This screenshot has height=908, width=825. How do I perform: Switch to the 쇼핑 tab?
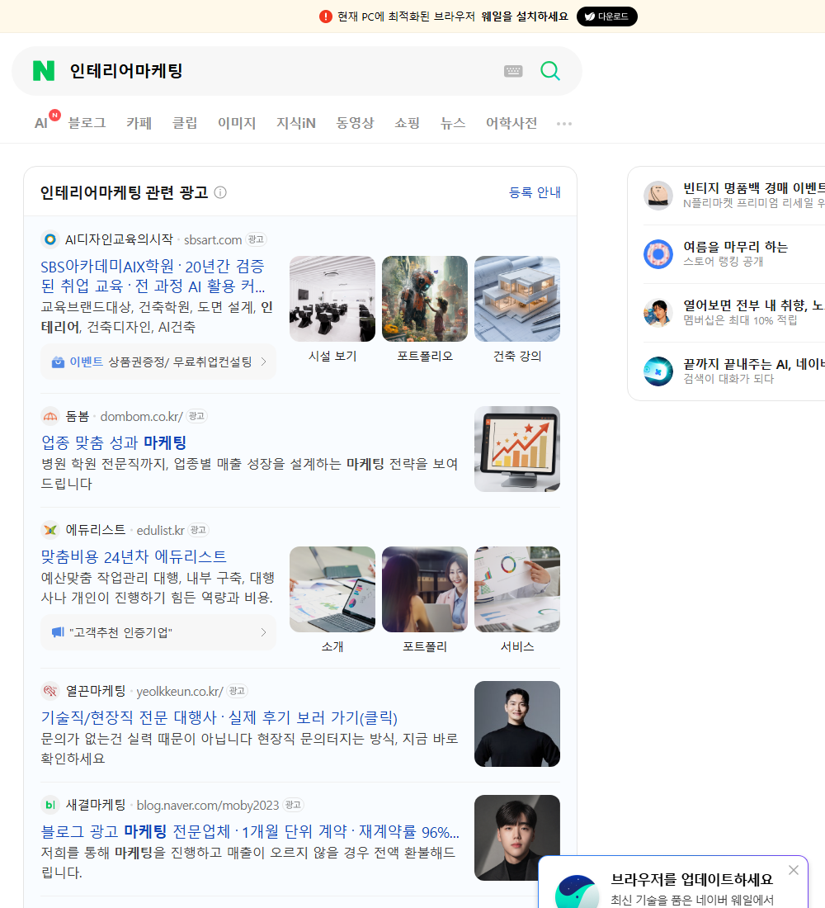pyautogui.click(x=407, y=123)
